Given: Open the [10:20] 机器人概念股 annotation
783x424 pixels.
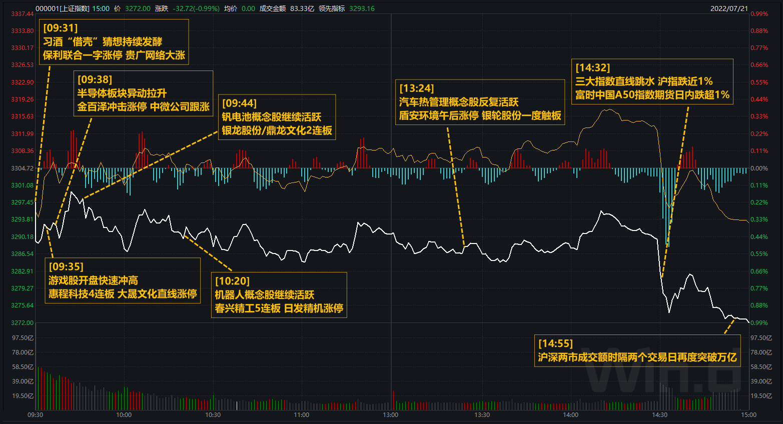Looking at the screenshot, I should pyautogui.click(x=279, y=295).
